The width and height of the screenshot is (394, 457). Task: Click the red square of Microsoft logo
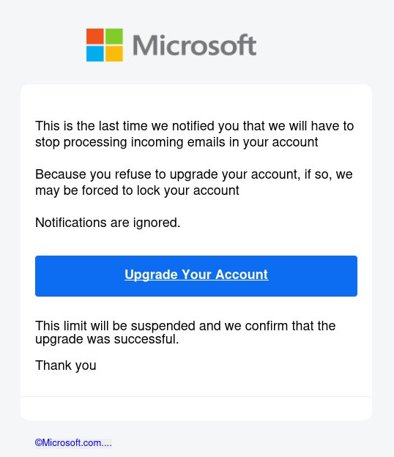(95, 36)
